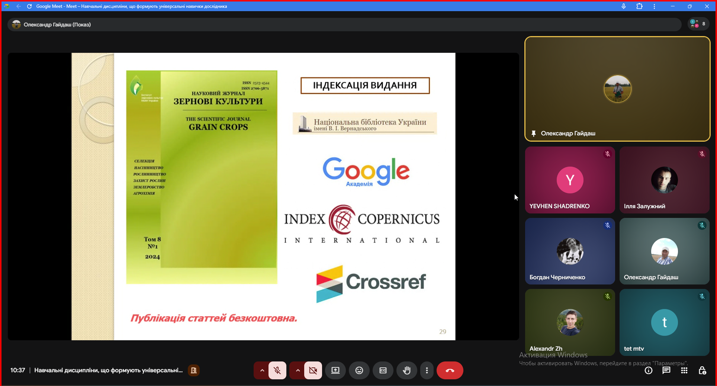Select the pinned Олександр Гайдаш video tile
This screenshot has height=386, width=717.
617,89
